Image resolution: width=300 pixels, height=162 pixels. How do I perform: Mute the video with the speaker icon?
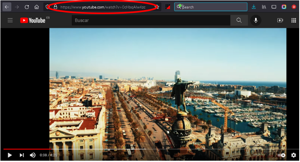click(x=33, y=155)
